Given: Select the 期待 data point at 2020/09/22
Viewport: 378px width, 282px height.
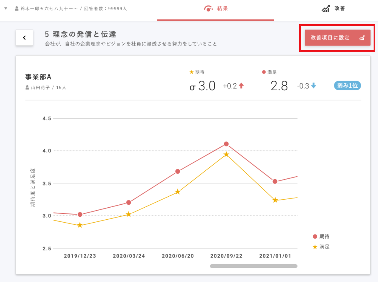Looking at the screenshot, I should [226, 144].
